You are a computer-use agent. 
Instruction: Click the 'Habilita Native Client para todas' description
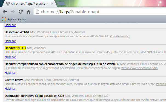80,84
